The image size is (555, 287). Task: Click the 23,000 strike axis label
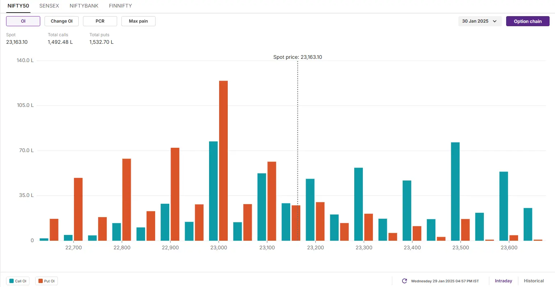pyautogui.click(x=219, y=248)
